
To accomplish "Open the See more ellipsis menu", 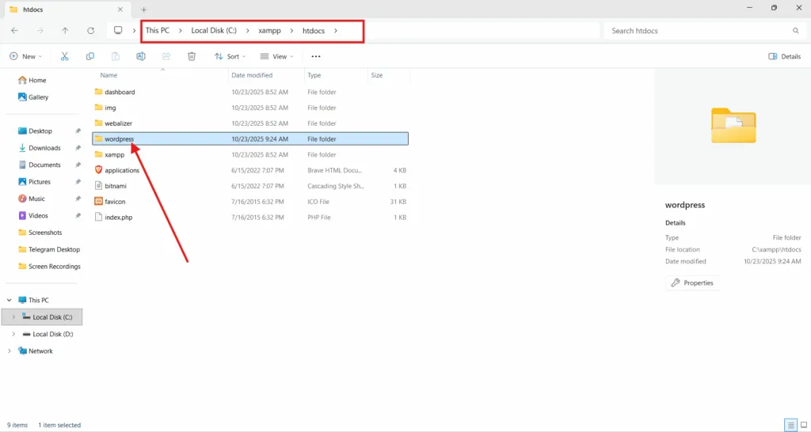I will click(316, 56).
